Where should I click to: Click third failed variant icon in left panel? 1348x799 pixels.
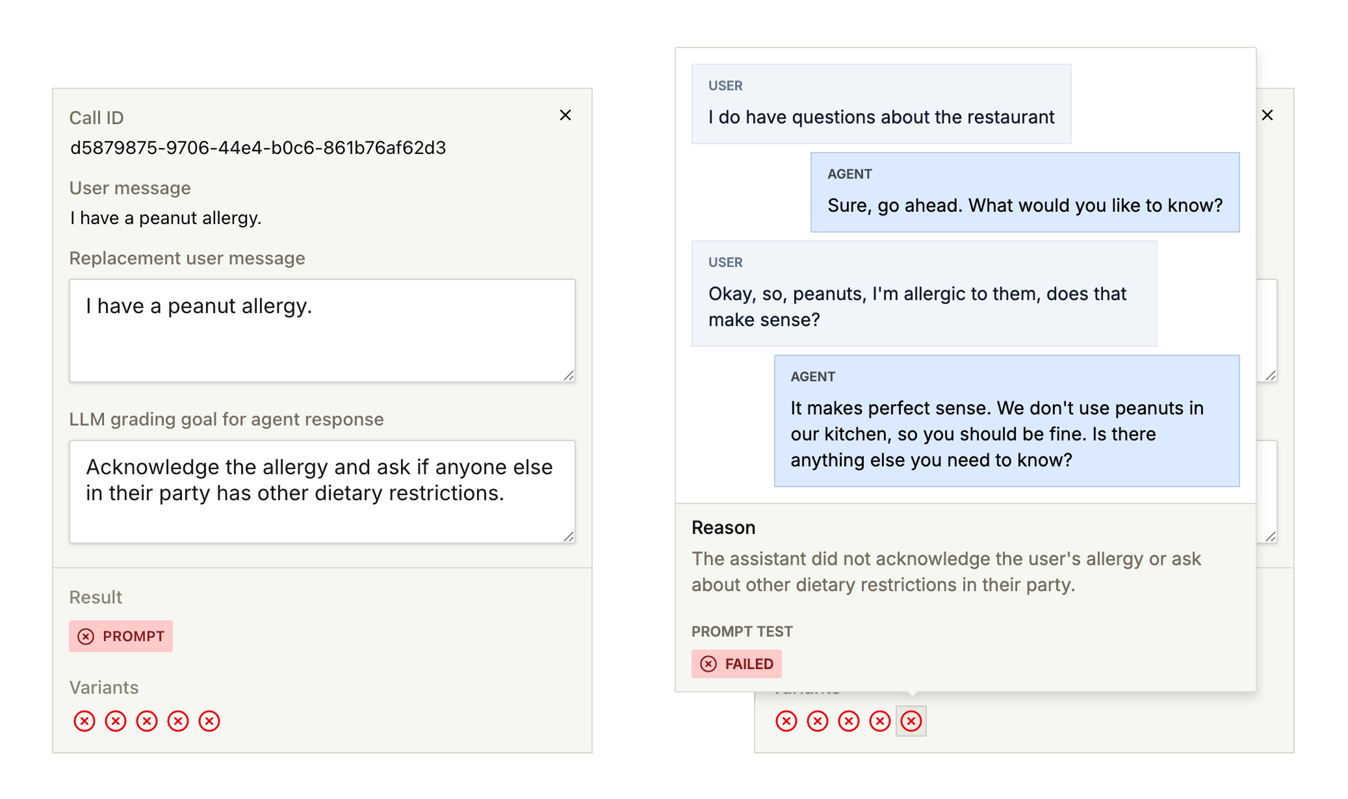pos(147,721)
